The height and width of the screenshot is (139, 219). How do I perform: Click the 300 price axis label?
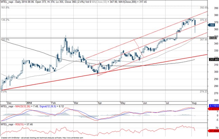click(216, 72)
